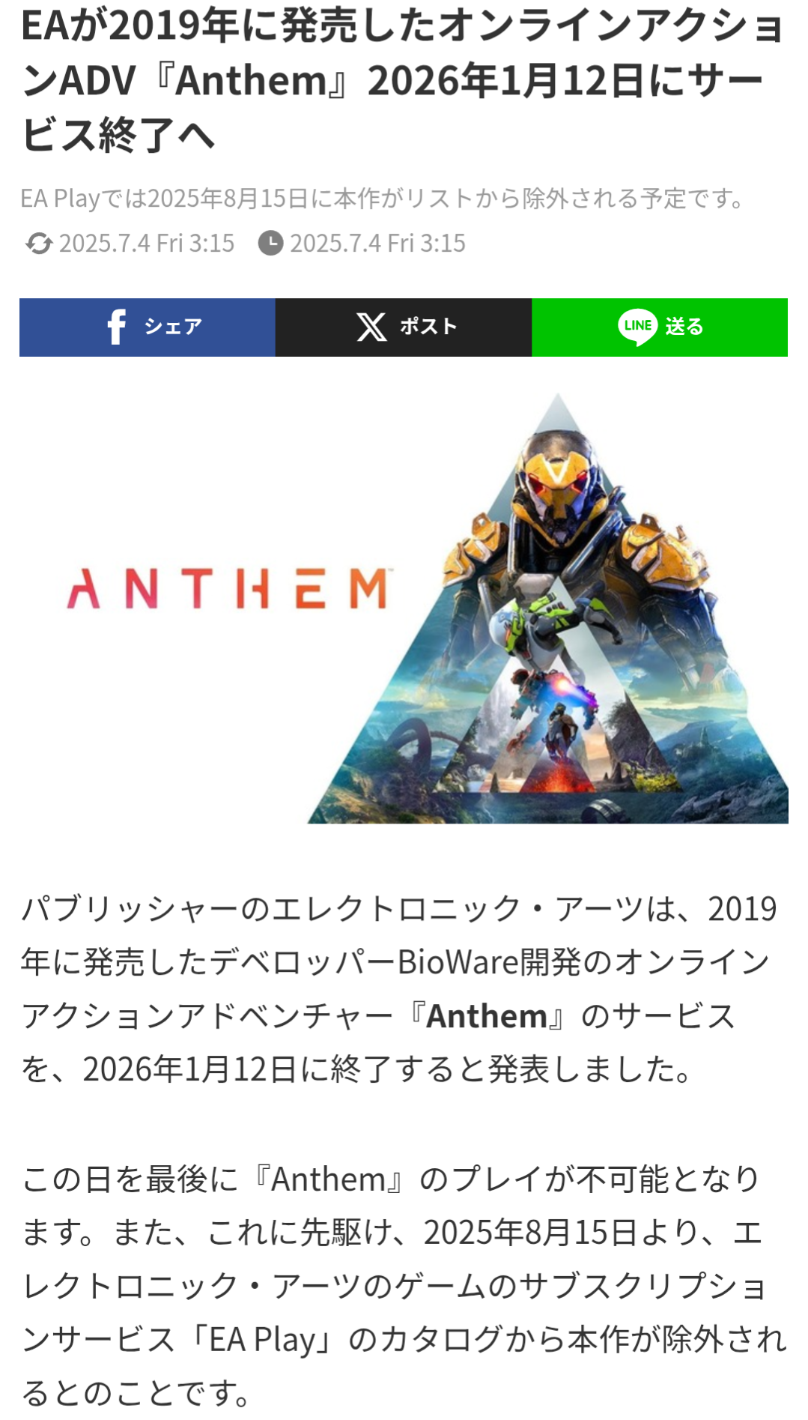Share the article via シェア label
The image size is (808, 1420).
click(173, 327)
